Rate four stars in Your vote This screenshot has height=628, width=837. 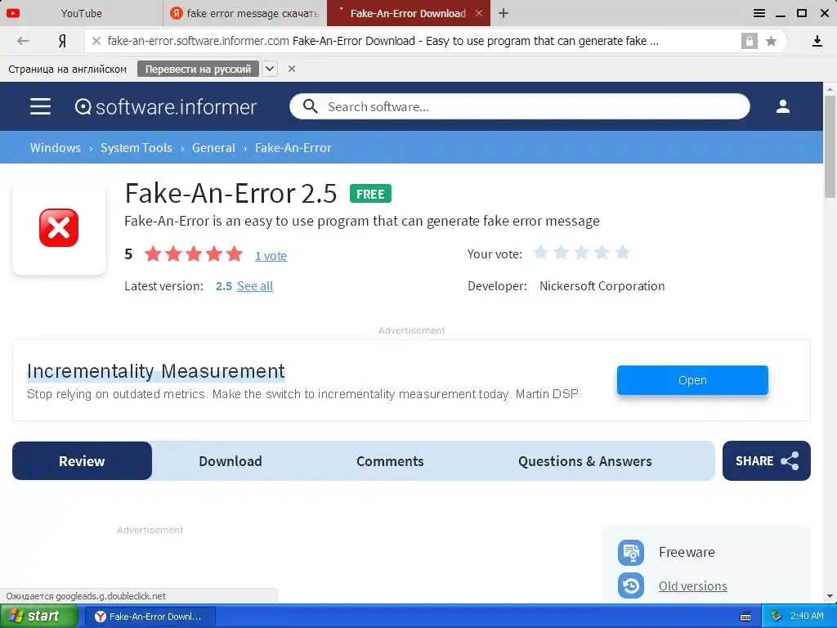[602, 253]
